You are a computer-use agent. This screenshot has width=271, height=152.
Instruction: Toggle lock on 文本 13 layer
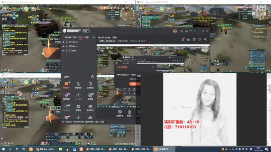click(67, 42)
